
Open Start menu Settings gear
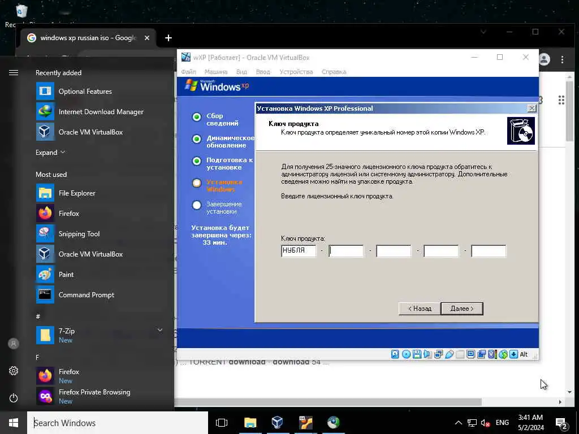pyautogui.click(x=14, y=371)
